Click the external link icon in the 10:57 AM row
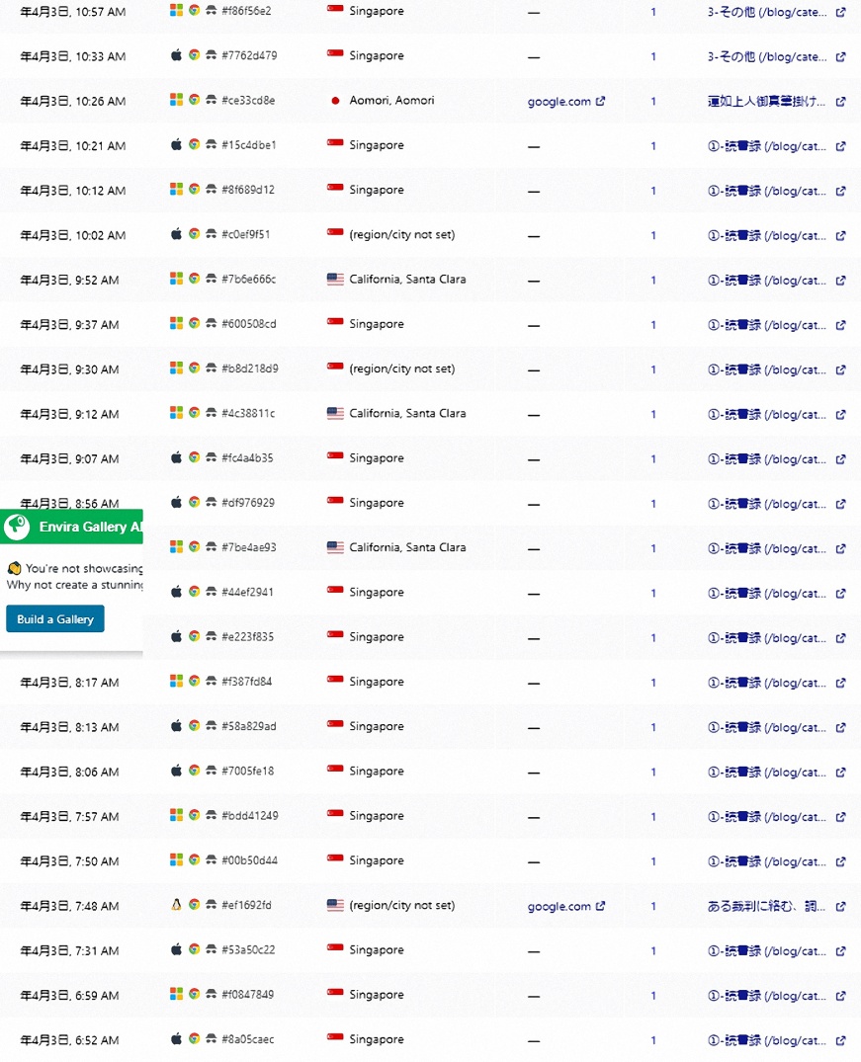 pos(841,12)
